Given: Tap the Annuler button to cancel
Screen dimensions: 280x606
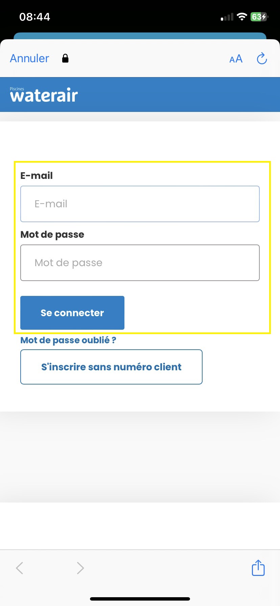Looking at the screenshot, I should coord(29,59).
